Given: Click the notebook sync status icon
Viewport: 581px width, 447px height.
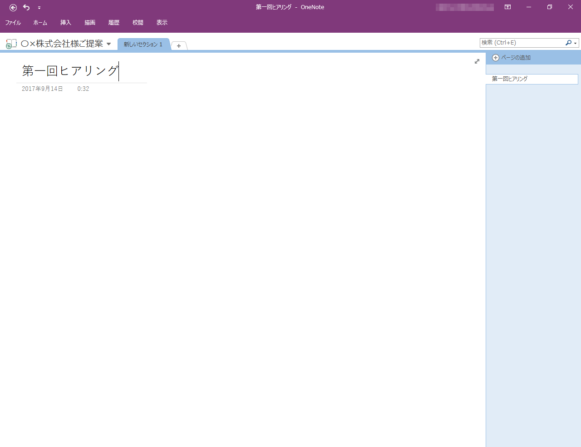Looking at the screenshot, I should click(x=10, y=44).
